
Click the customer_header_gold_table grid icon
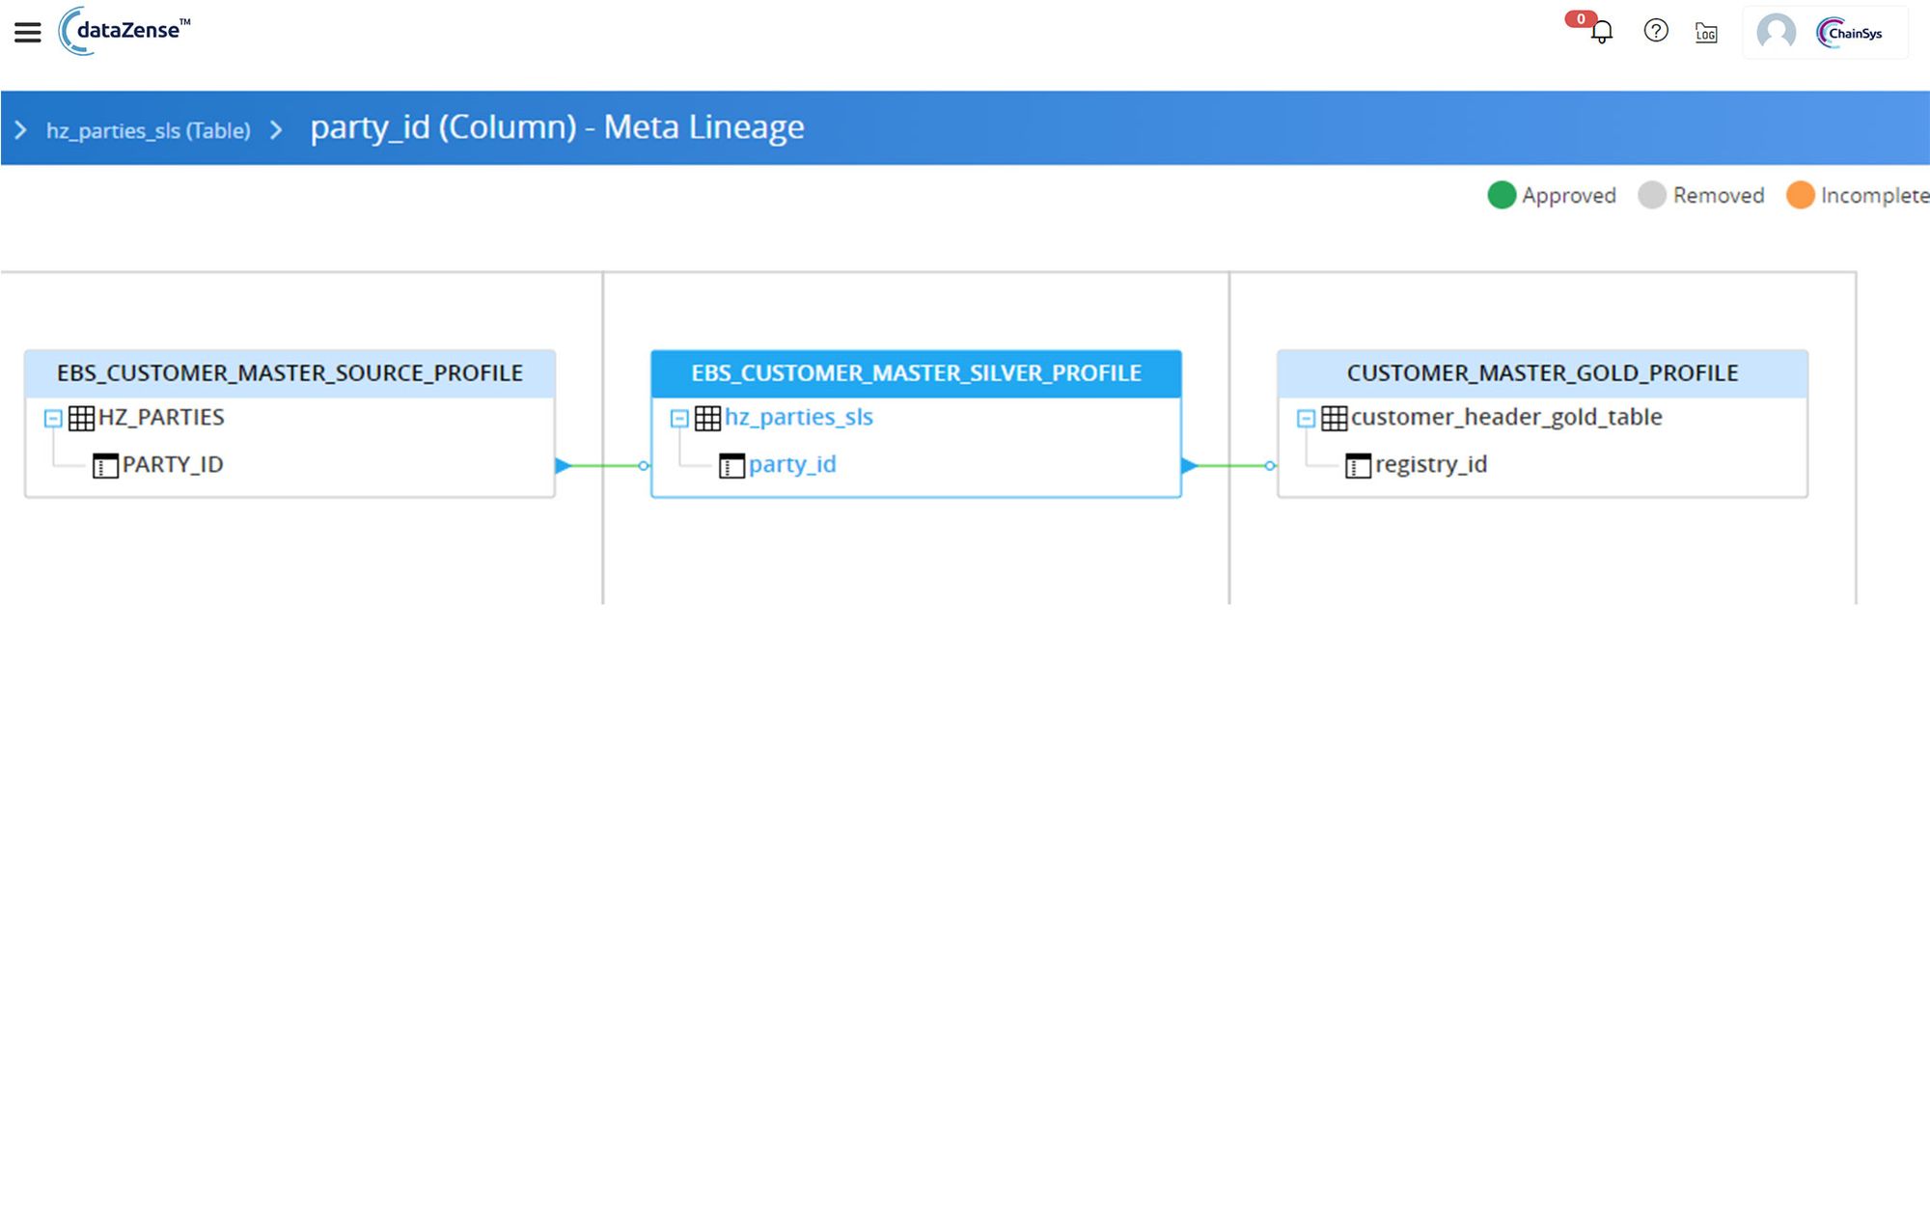pyautogui.click(x=1334, y=418)
